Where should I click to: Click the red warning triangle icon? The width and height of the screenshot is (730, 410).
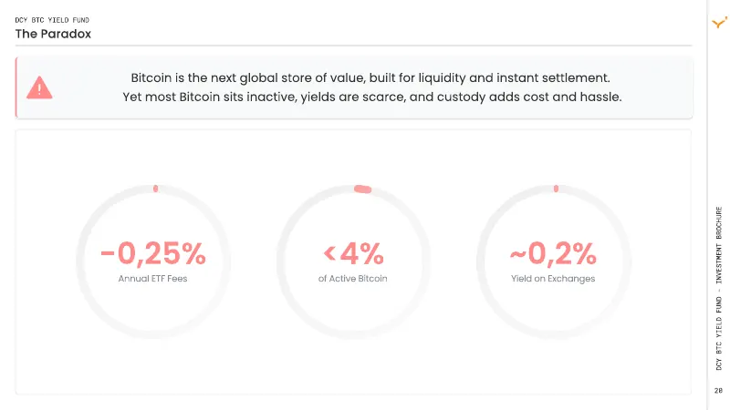tap(39, 87)
